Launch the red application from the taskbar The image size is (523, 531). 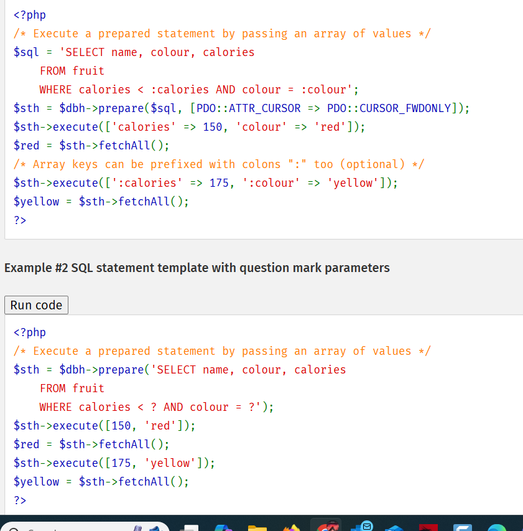click(428, 526)
